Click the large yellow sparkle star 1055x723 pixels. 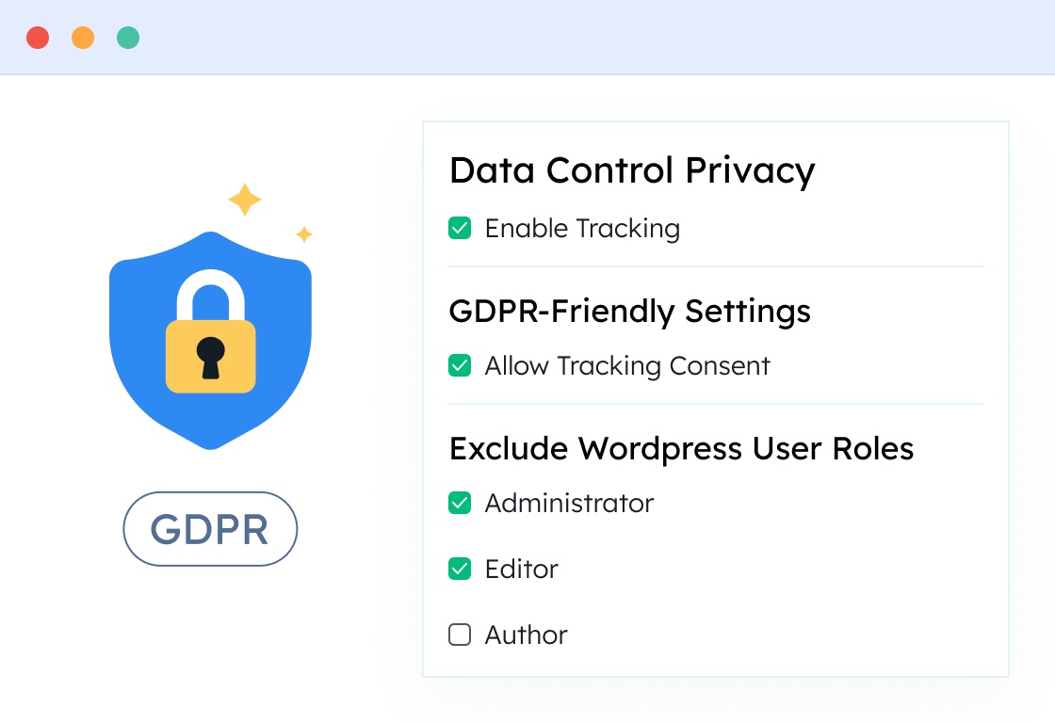(x=245, y=200)
